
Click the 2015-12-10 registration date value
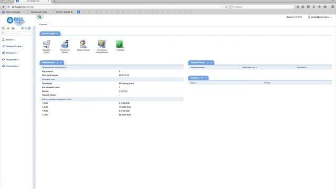point(124,75)
